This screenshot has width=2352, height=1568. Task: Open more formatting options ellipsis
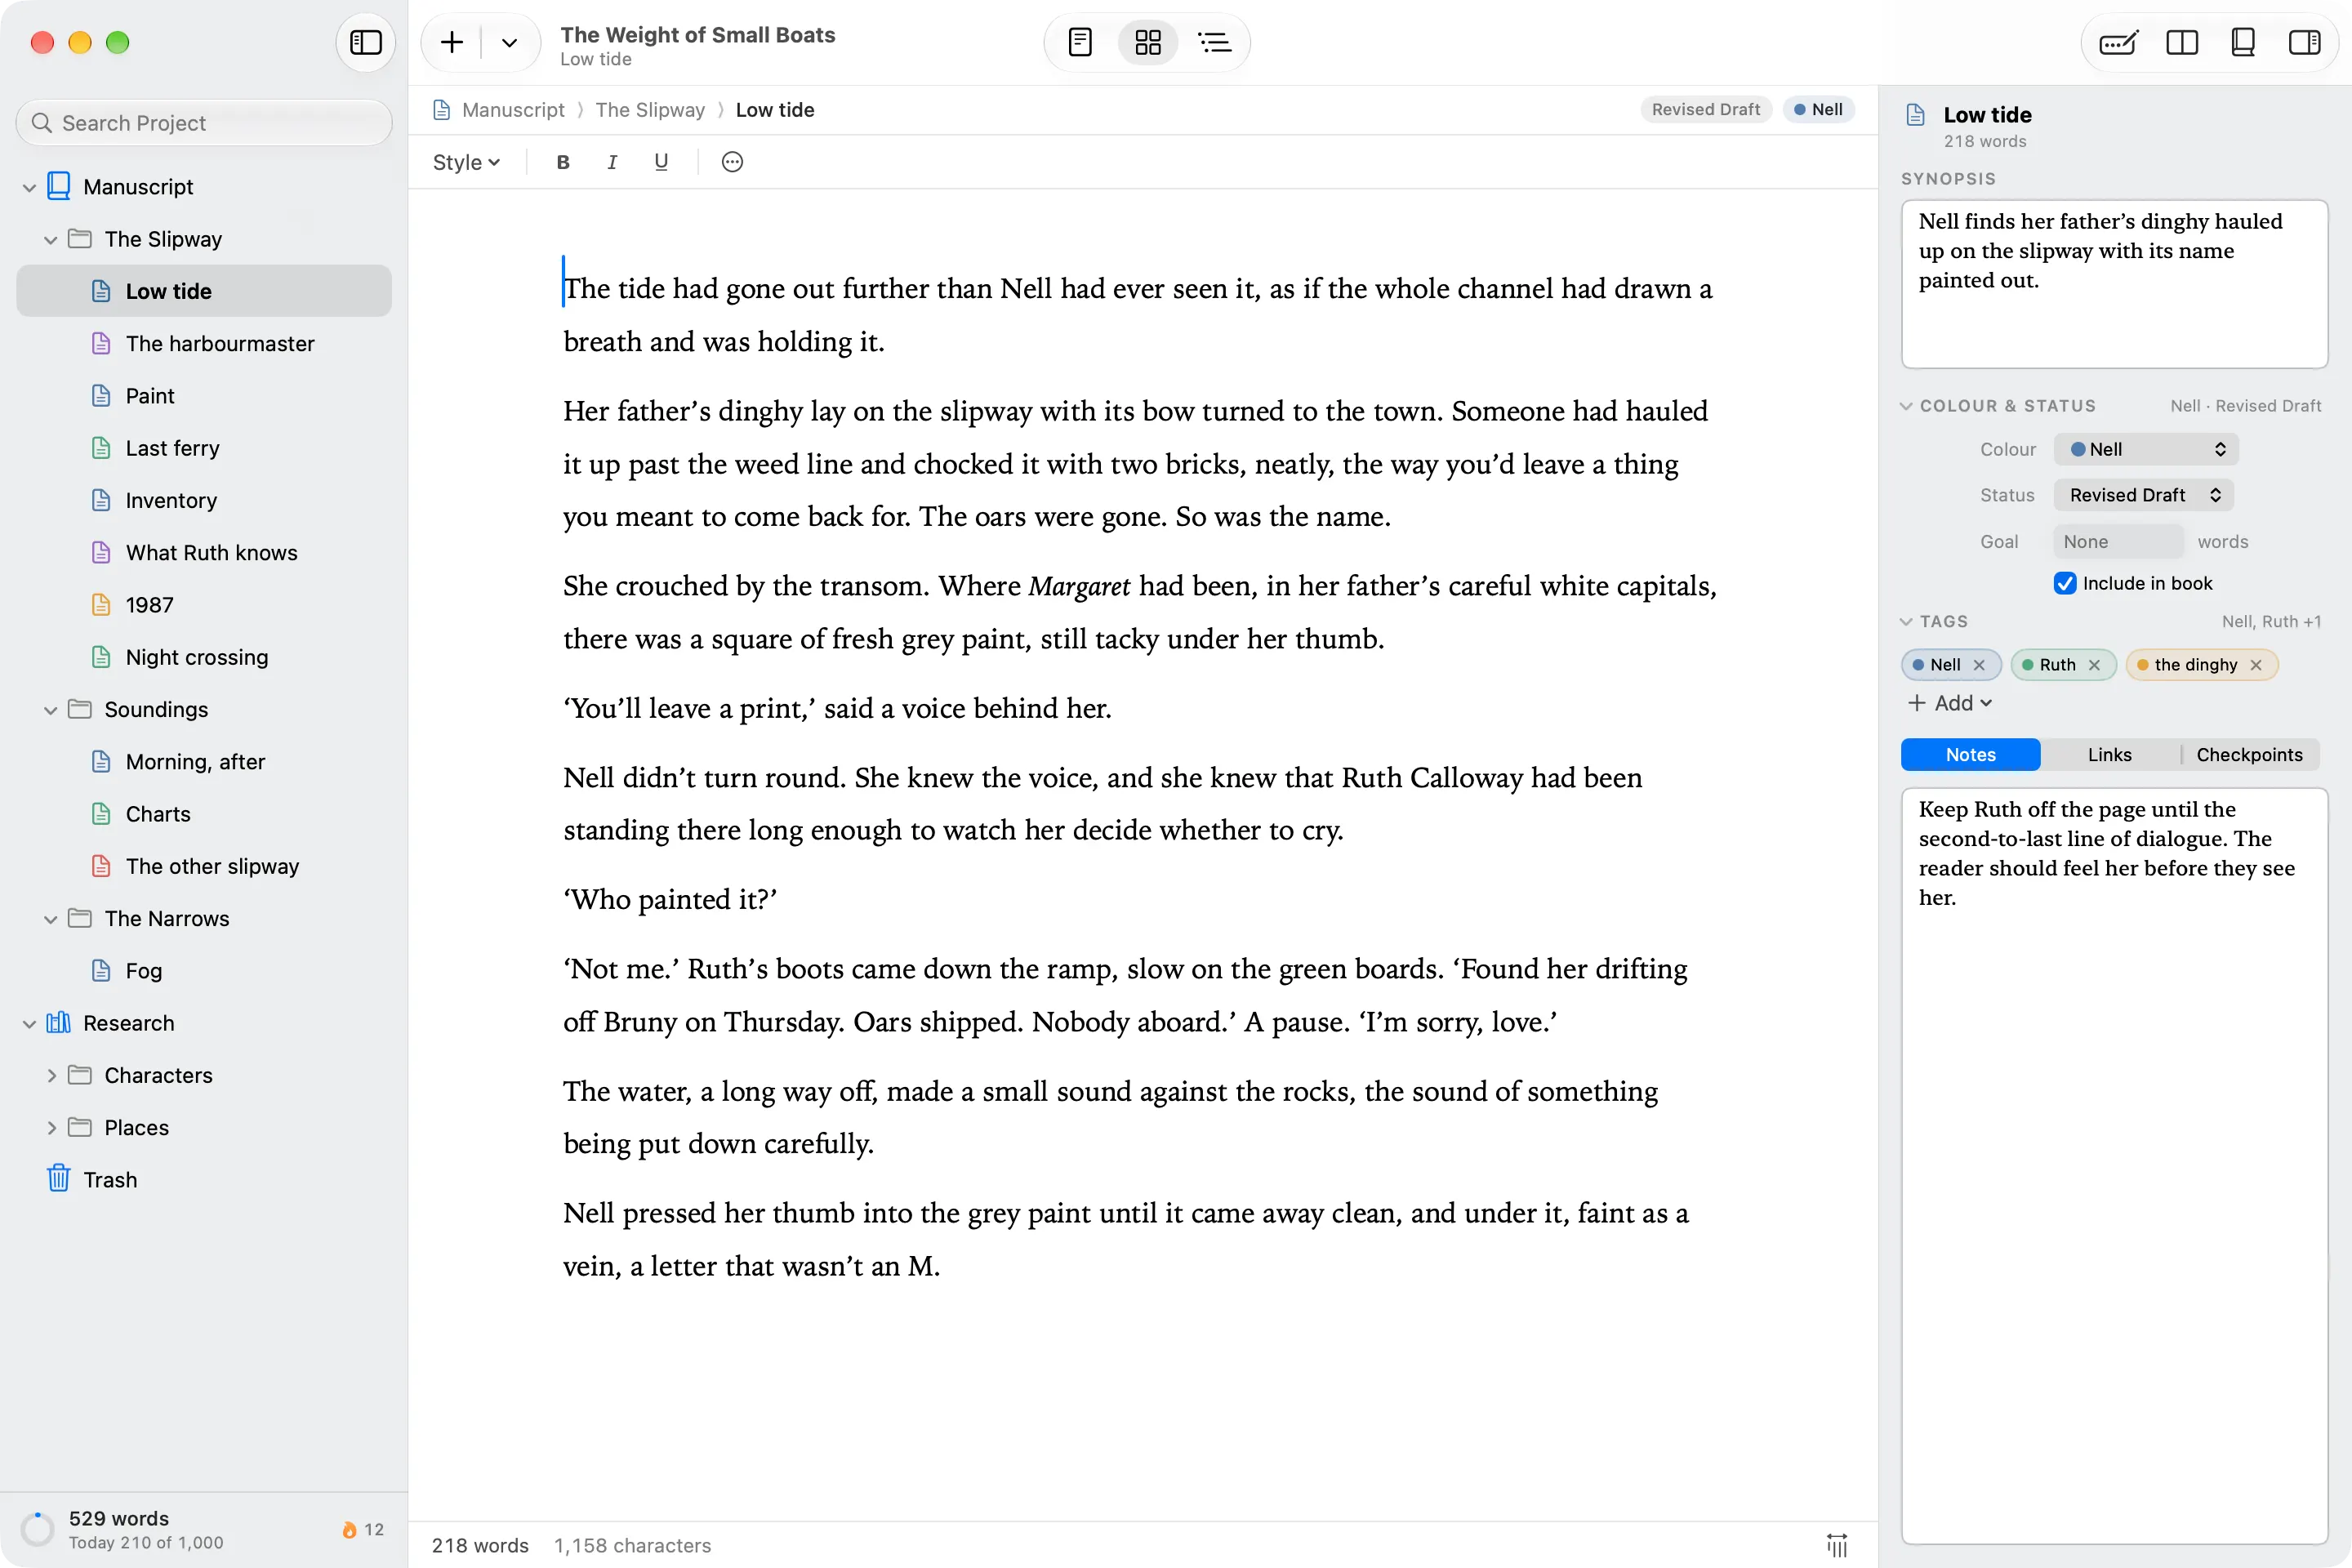pos(732,162)
